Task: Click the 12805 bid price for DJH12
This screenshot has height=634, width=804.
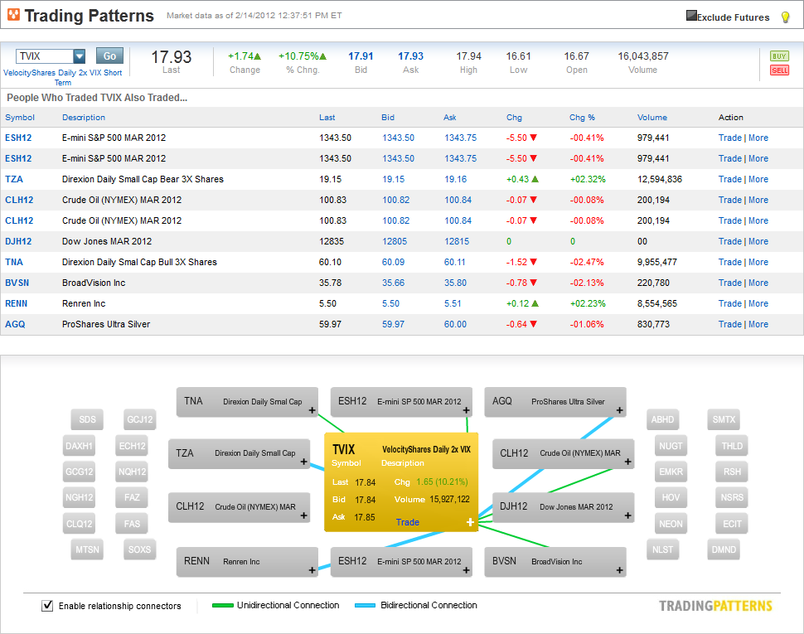Action: (395, 241)
